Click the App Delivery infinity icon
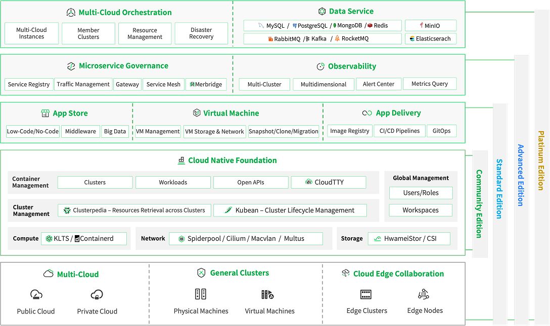Screen dimensions: 550x326 (367, 113)
